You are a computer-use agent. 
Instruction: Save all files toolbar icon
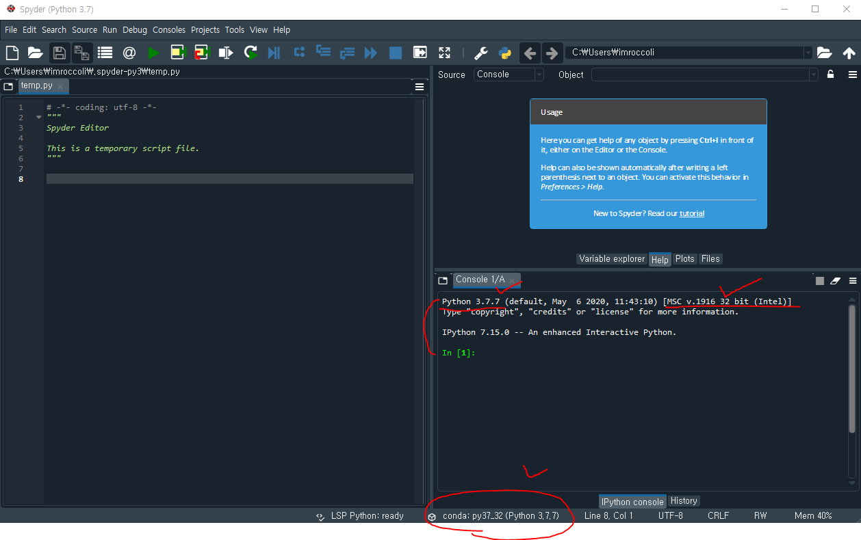click(82, 53)
